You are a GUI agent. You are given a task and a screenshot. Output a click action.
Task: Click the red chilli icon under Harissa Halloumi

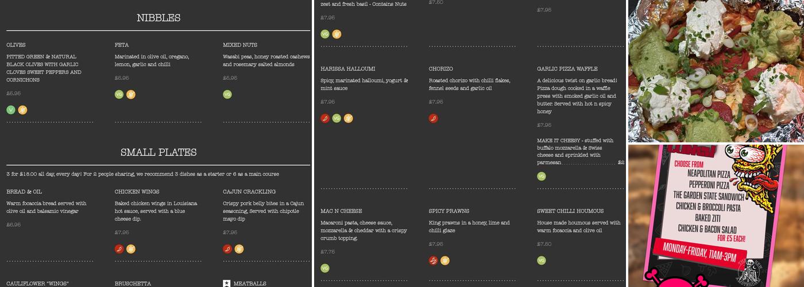325,118
